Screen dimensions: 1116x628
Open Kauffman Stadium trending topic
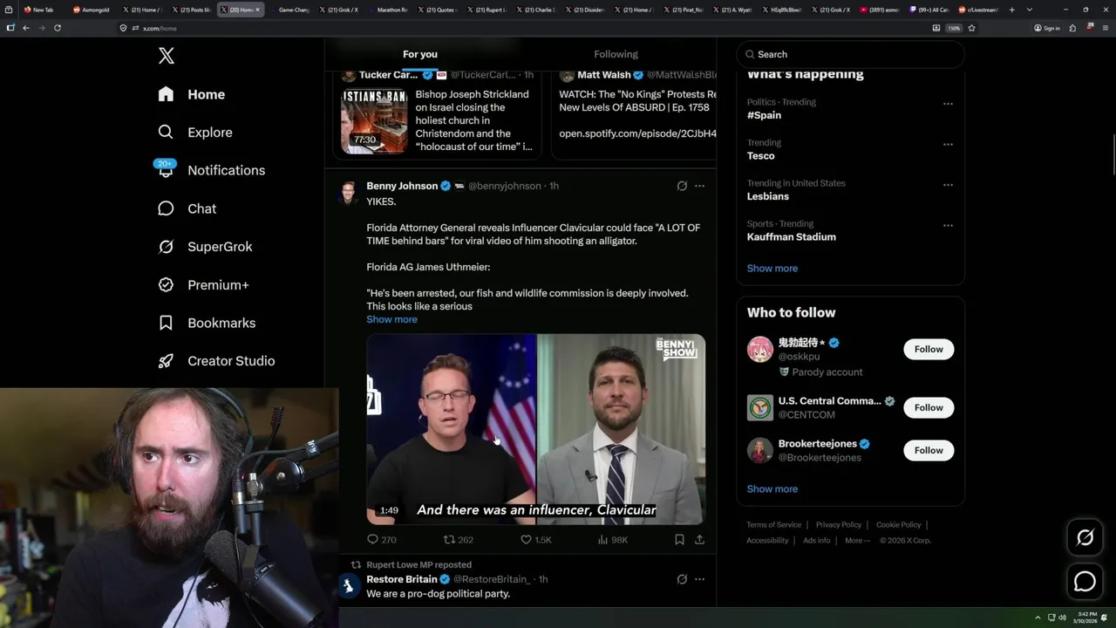pyautogui.click(x=791, y=237)
